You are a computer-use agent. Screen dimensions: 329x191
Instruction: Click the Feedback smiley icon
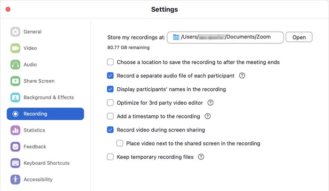click(16, 147)
